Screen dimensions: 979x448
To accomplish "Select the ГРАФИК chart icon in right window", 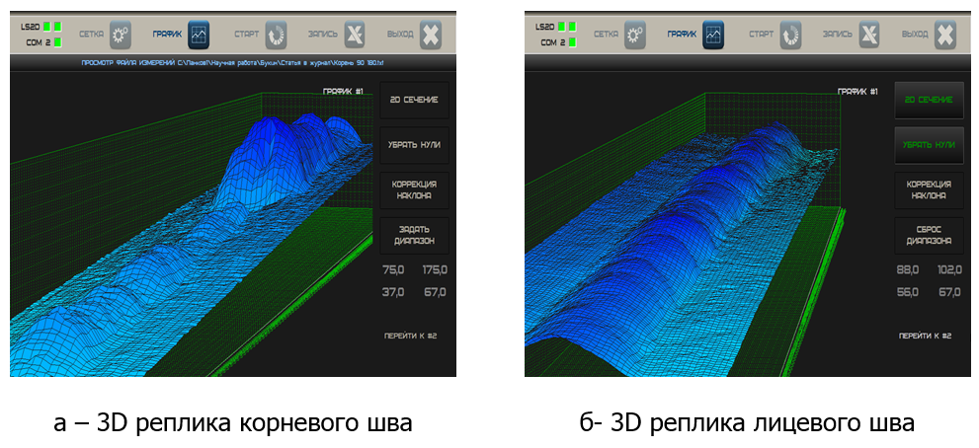I will click(713, 35).
